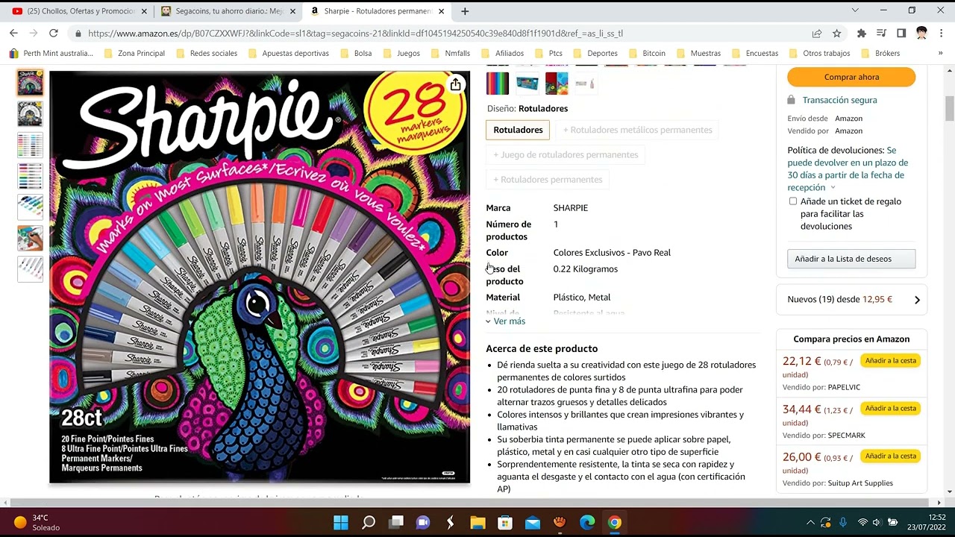
Task: View the second circular markers thumbnail
Action: tap(30, 113)
